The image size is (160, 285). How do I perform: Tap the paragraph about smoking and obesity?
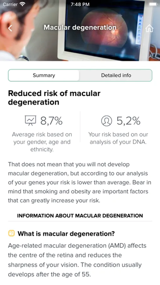80,182
